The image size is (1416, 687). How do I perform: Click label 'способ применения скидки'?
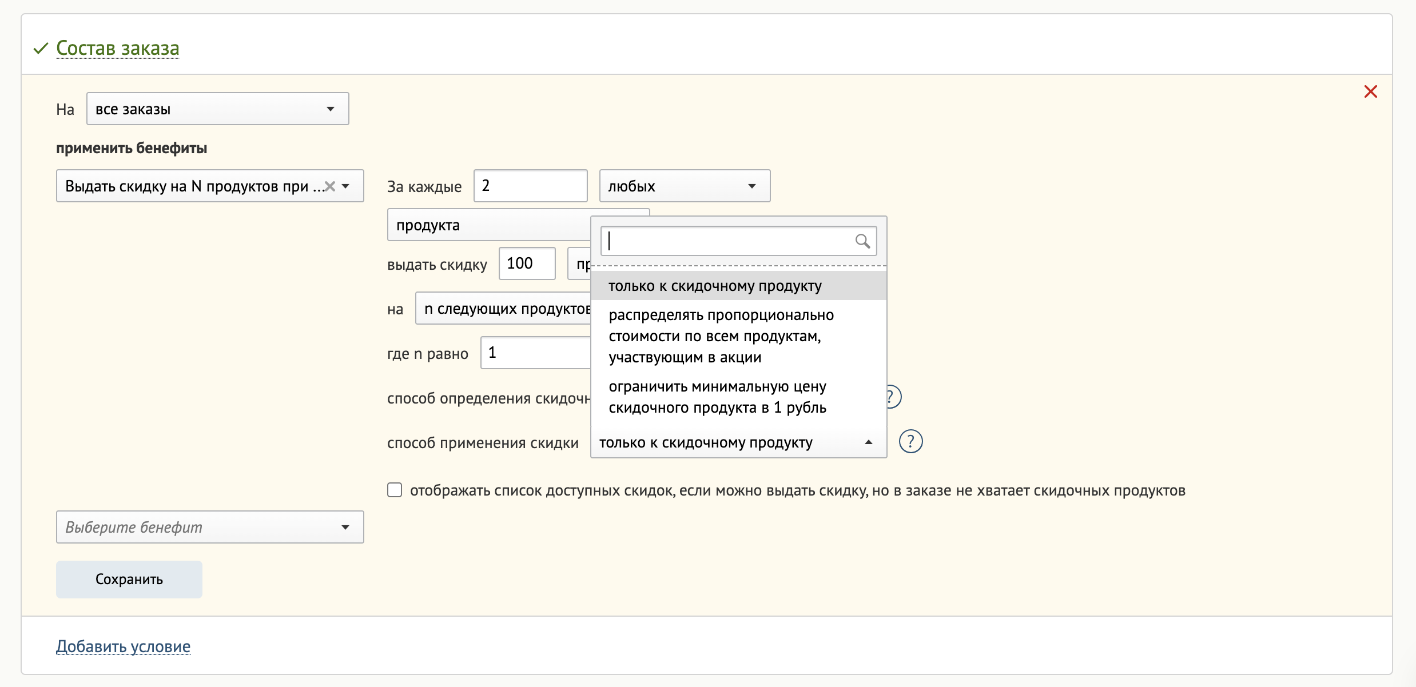(x=483, y=443)
